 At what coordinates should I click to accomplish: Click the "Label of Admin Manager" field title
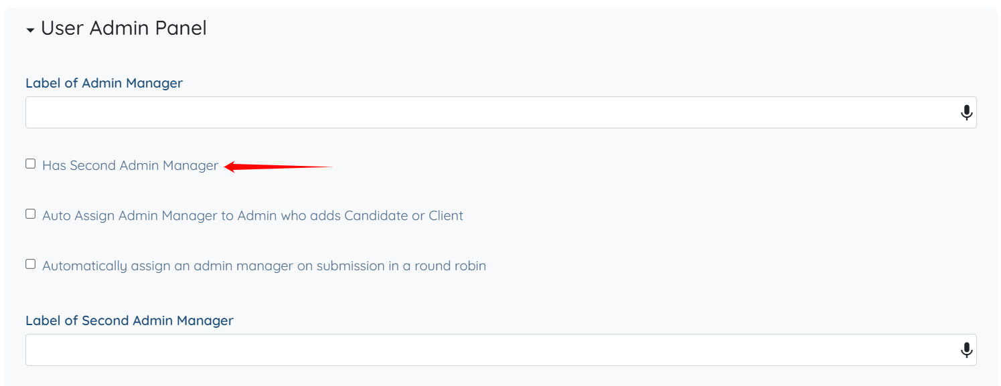click(104, 83)
